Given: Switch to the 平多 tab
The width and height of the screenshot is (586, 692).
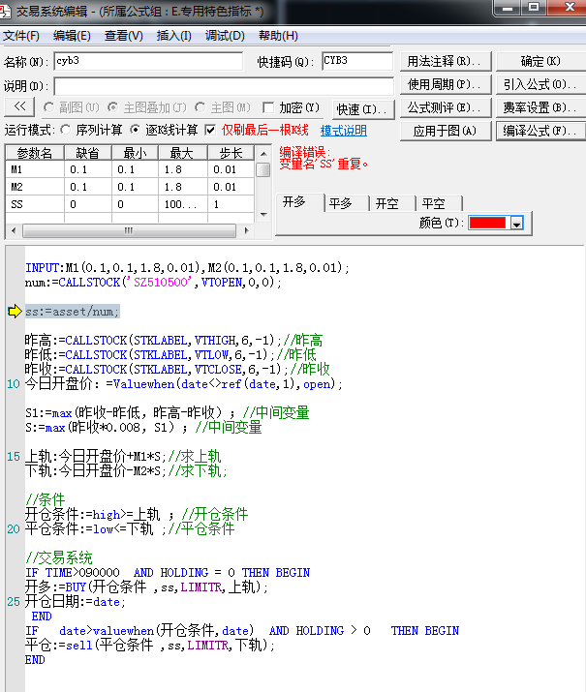Looking at the screenshot, I should [341, 203].
